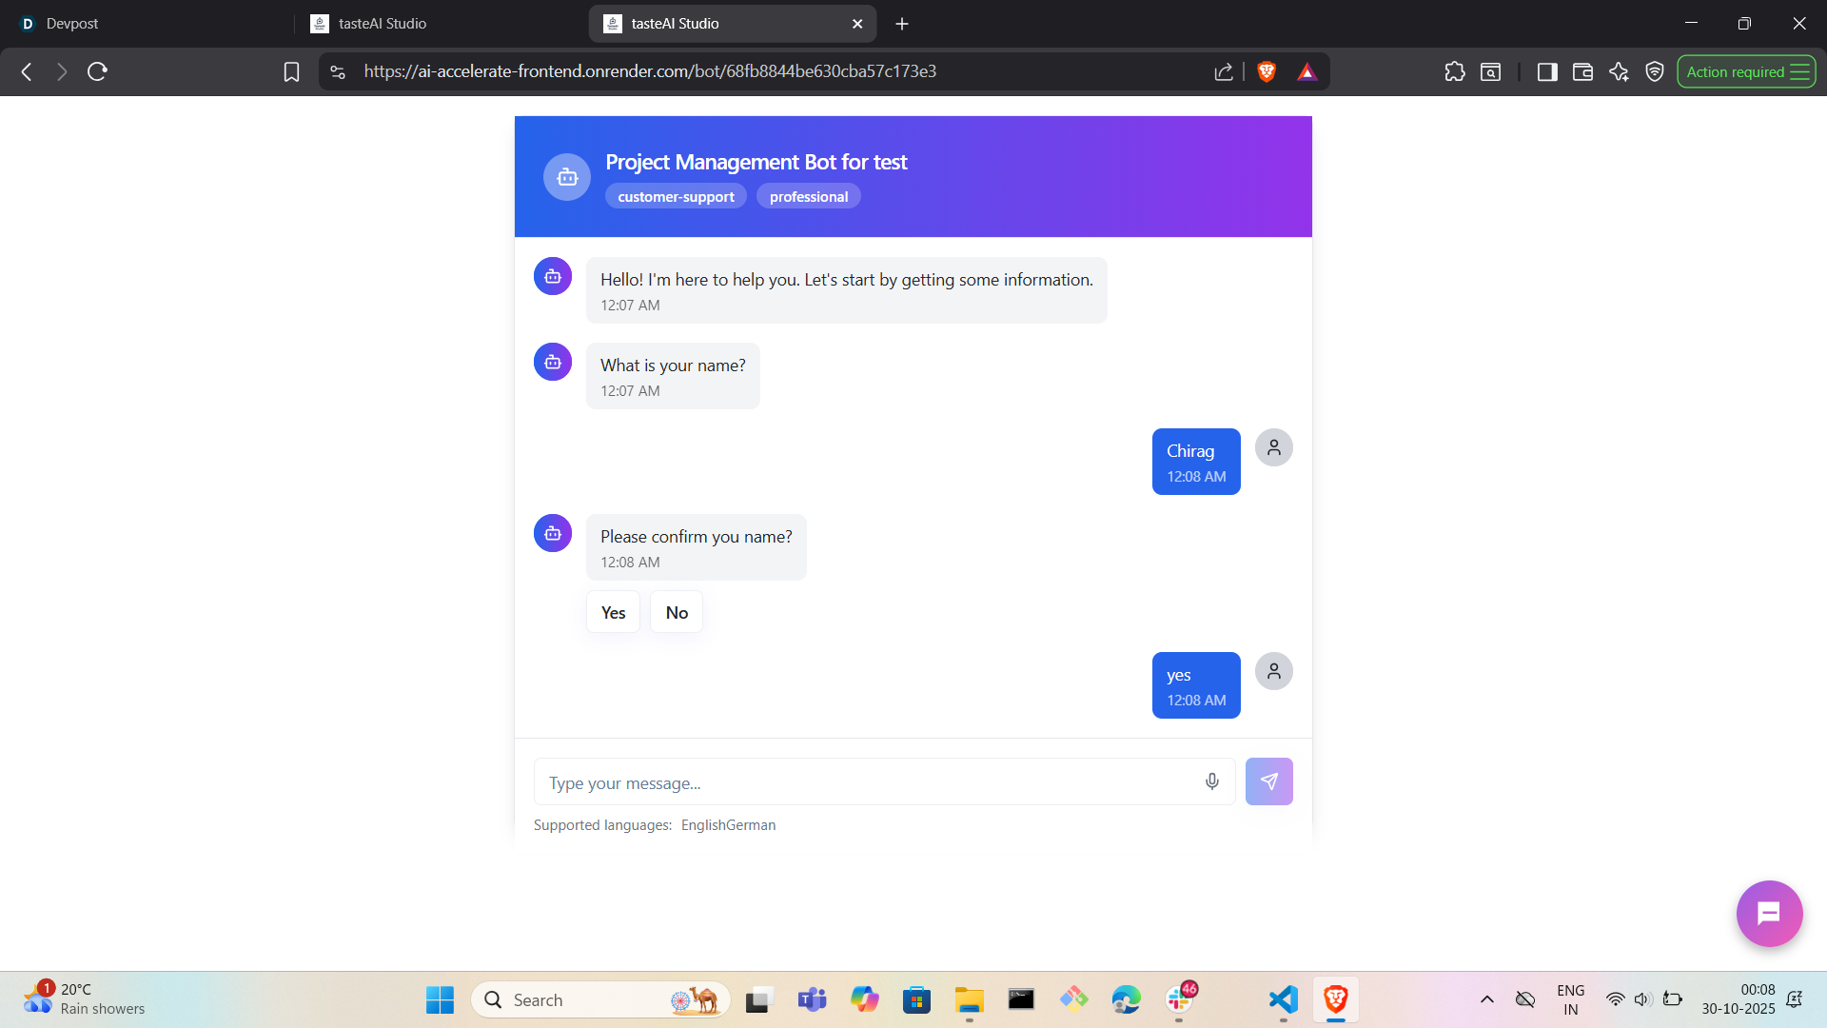
Task: Click the share page icon in address bar
Action: tap(1224, 71)
